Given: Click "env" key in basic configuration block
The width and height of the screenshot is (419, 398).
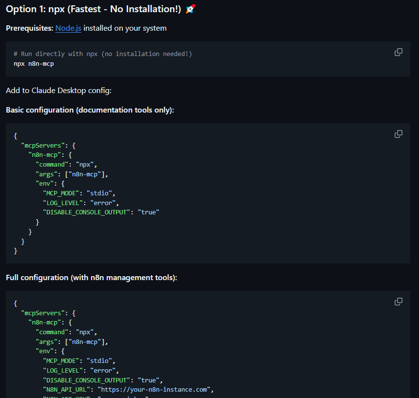Looking at the screenshot, I should click(45, 184).
